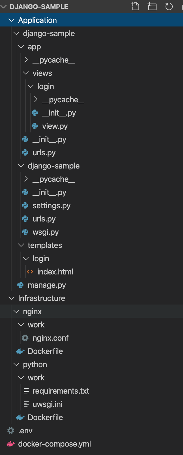Click Python icon of __init__.py under app folder

(25, 139)
